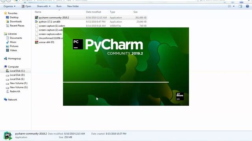Click 261,686 KB size cell
252x141 pixels.
coord(141,18)
